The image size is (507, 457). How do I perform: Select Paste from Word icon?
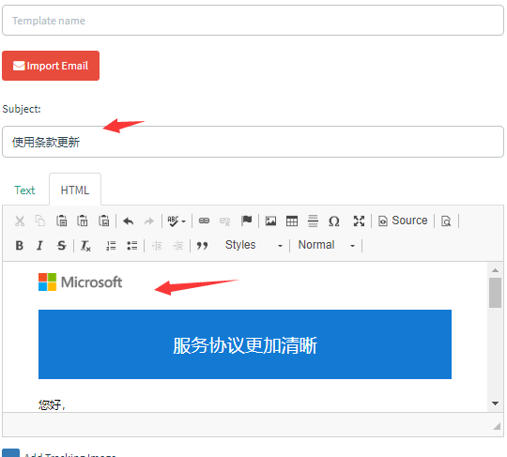click(104, 221)
